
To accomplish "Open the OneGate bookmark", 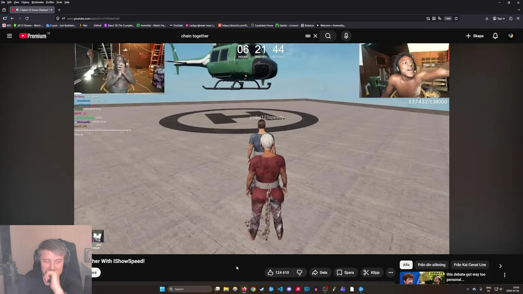I will pyautogui.click(x=176, y=25).
